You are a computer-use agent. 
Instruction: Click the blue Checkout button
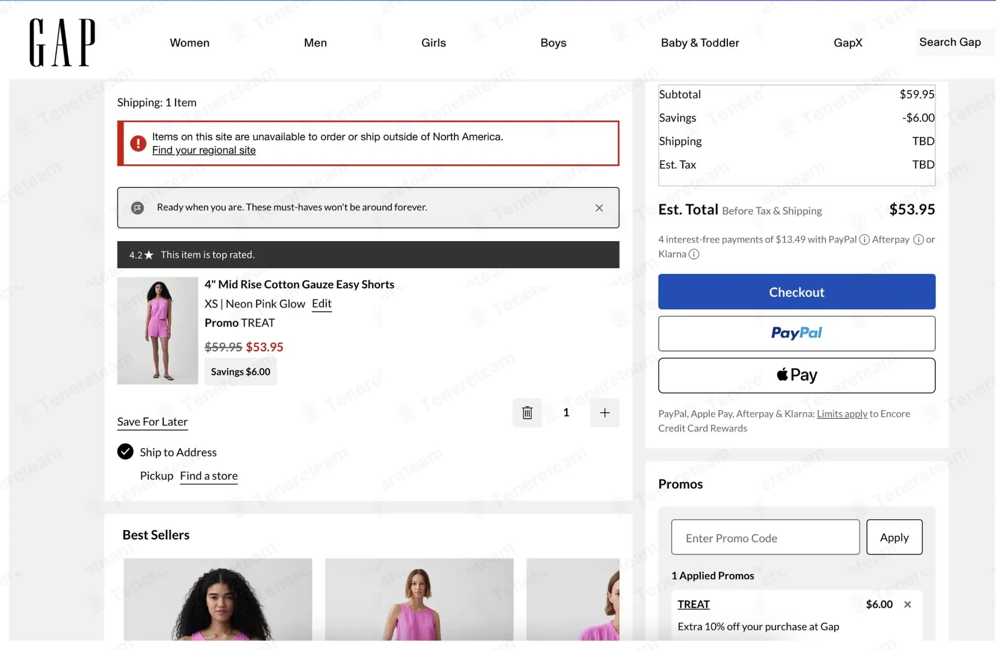pos(797,292)
